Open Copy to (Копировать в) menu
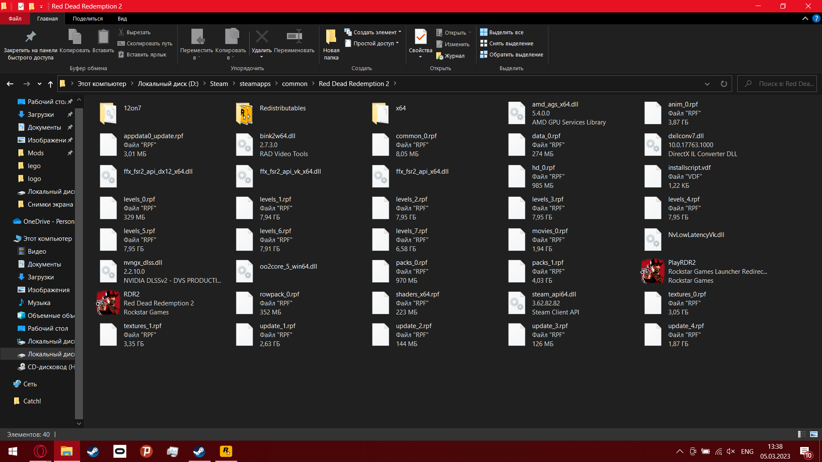 coord(231,44)
